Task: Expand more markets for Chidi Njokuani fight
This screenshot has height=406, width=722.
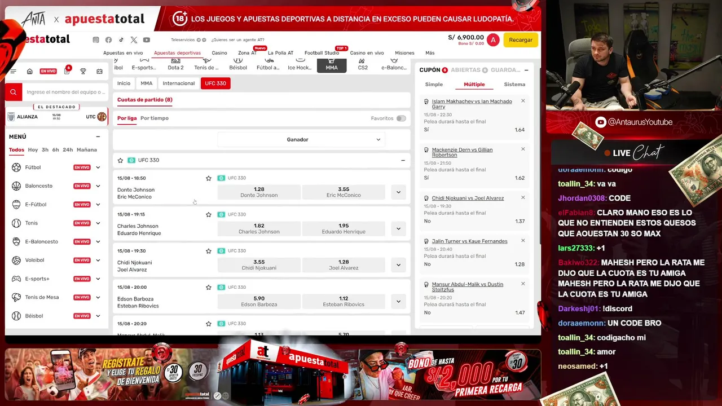Action: [398, 265]
